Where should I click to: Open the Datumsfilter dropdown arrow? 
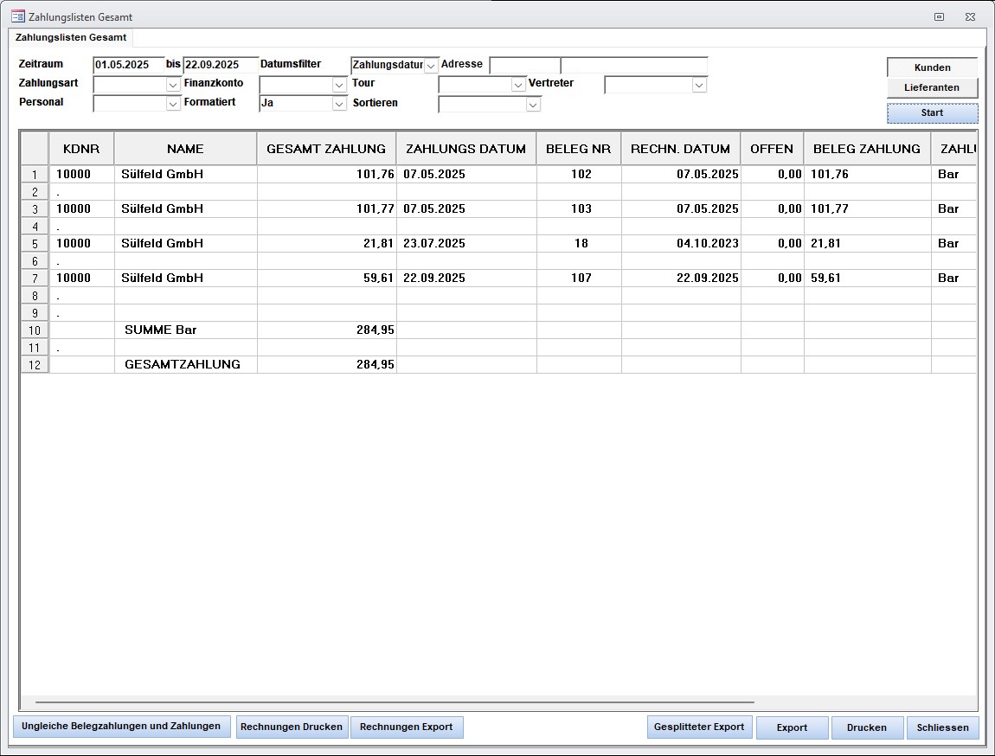pos(431,66)
